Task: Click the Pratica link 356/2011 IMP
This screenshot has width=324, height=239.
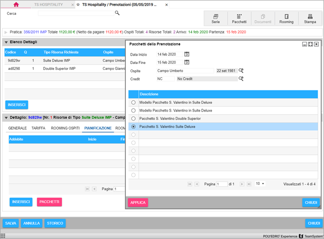Action: pyautogui.click(x=35, y=32)
